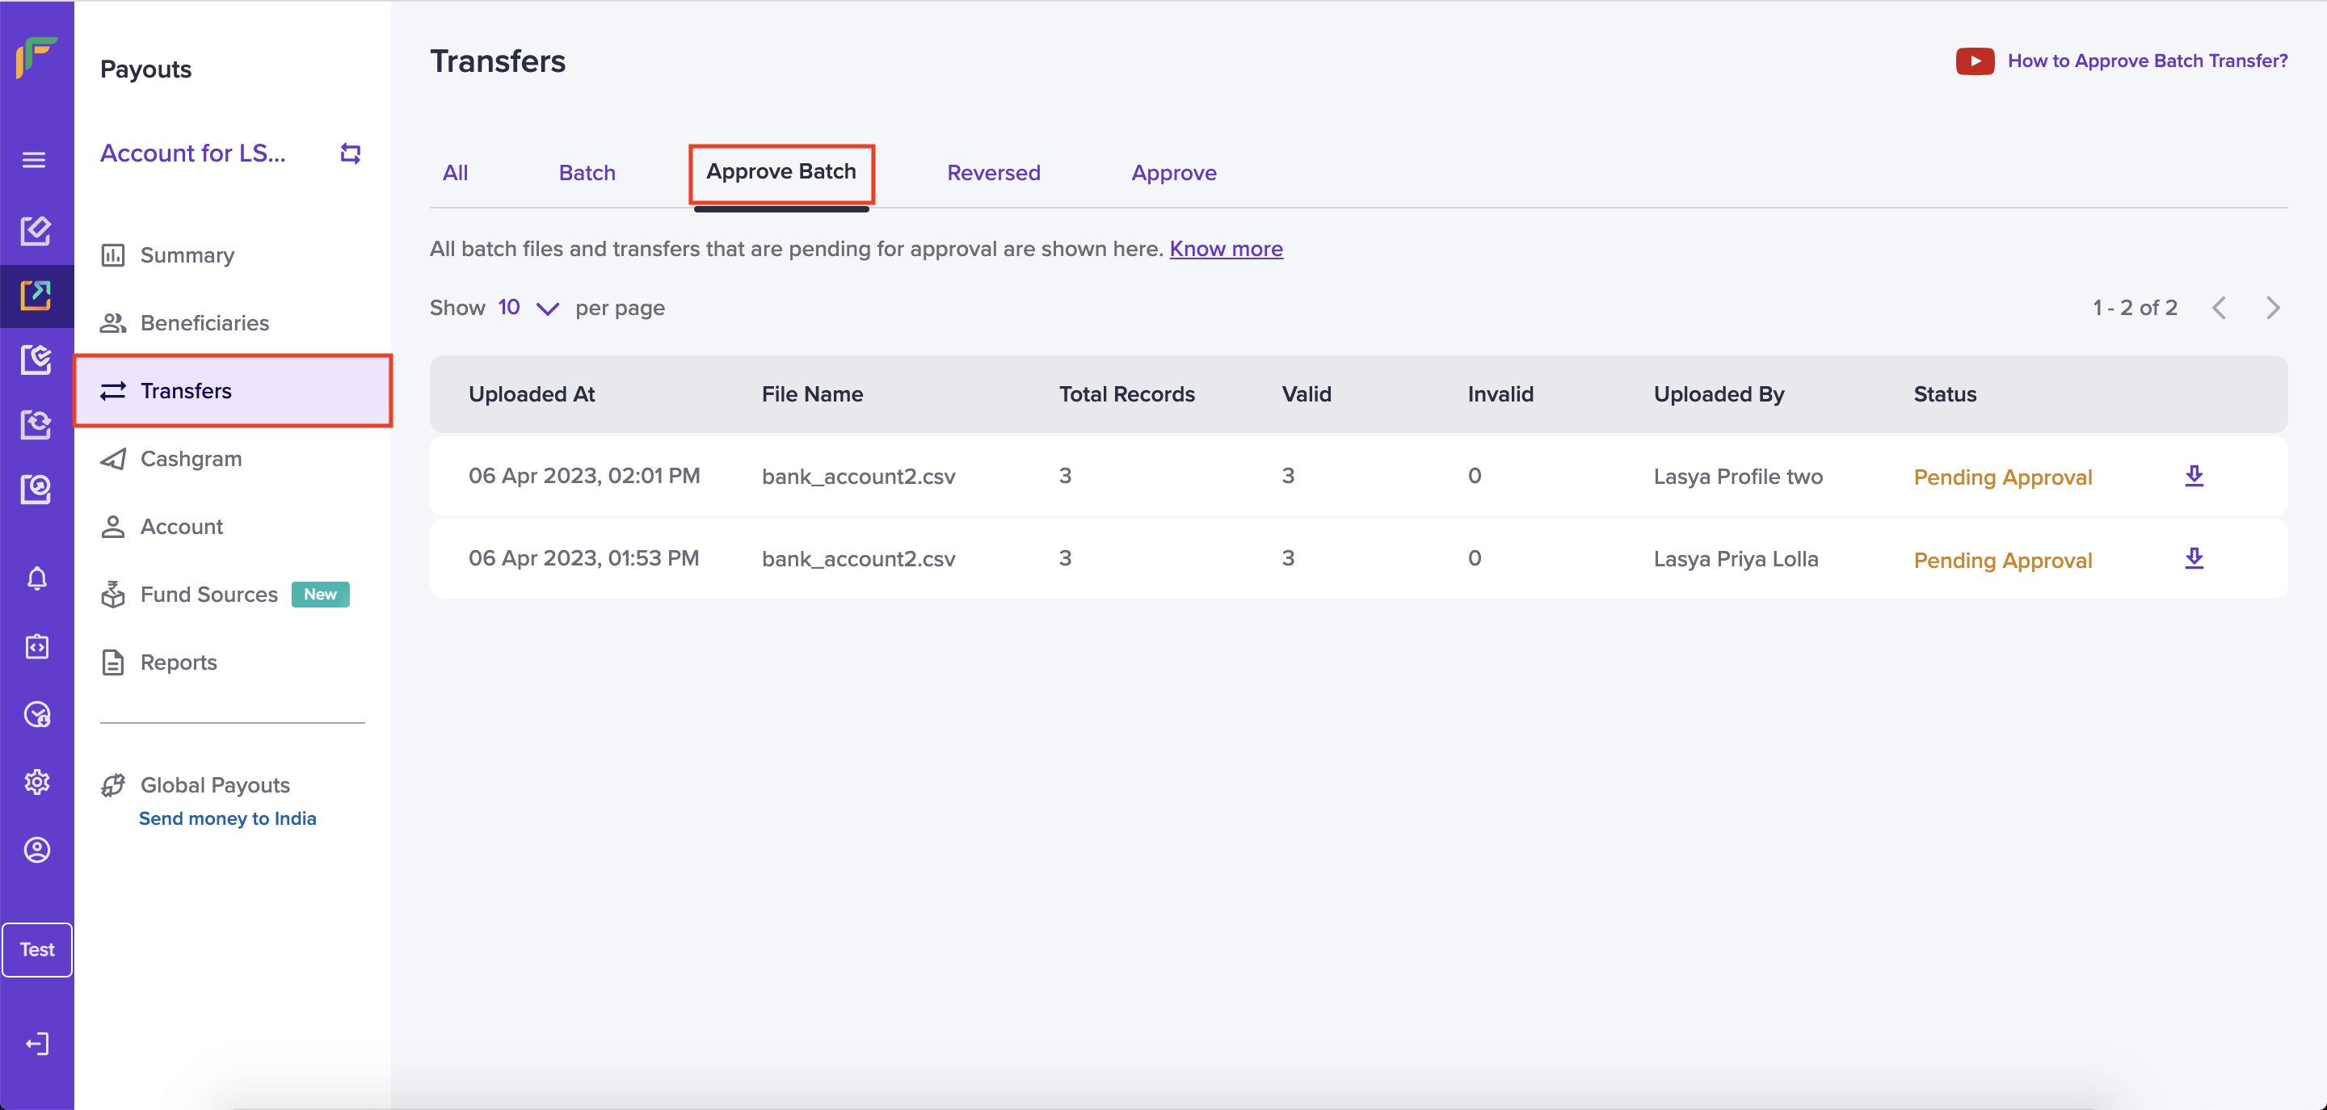Switch to the Reversed tab
Viewport: 2327px width, 1110px height.
coord(993,173)
